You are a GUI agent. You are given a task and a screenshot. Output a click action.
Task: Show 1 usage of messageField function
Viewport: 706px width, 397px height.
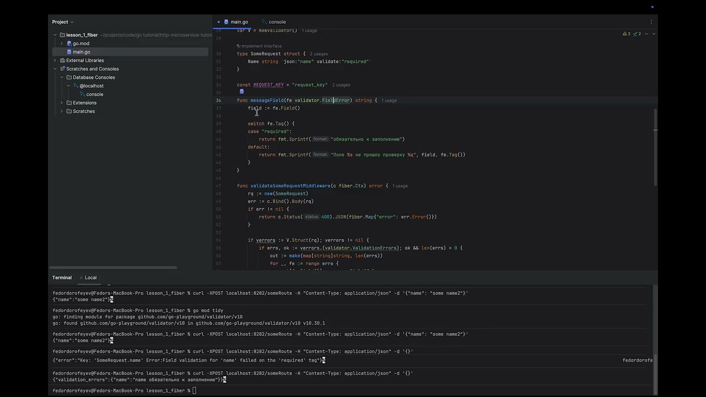[x=389, y=100]
